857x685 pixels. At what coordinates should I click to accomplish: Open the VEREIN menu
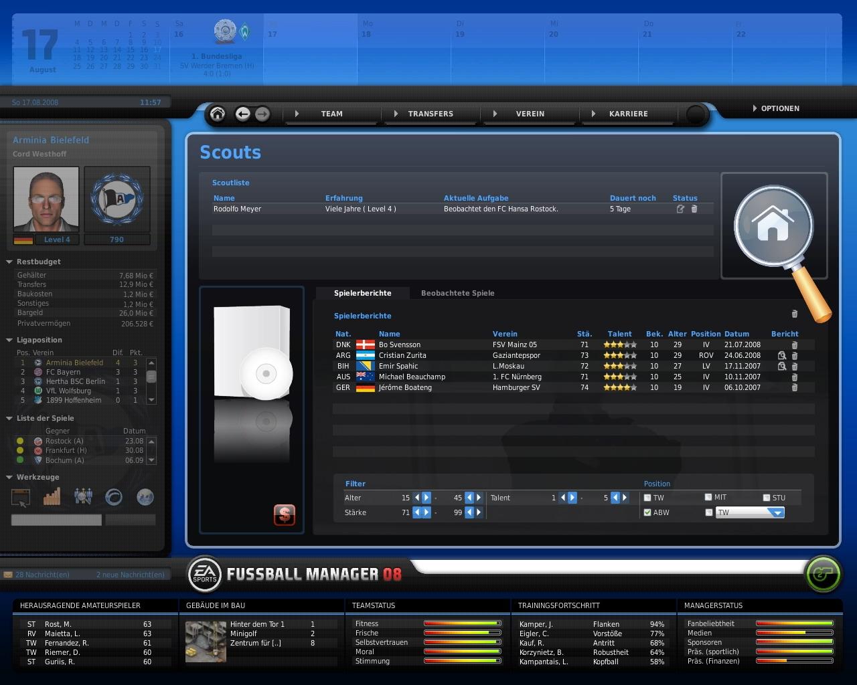click(530, 114)
